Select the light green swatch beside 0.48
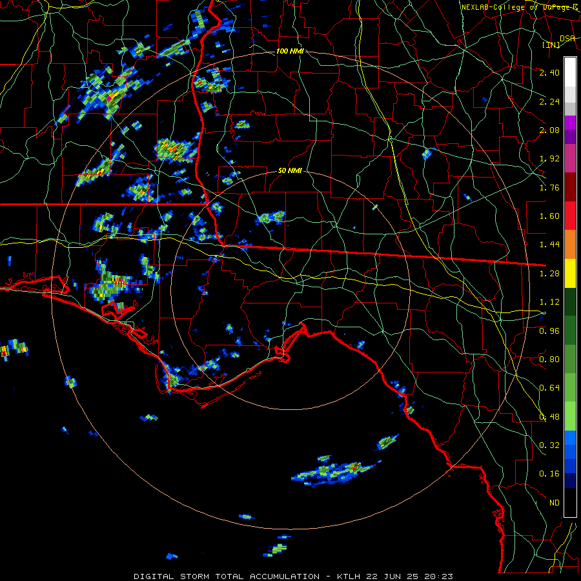 (x=570, y=416)
